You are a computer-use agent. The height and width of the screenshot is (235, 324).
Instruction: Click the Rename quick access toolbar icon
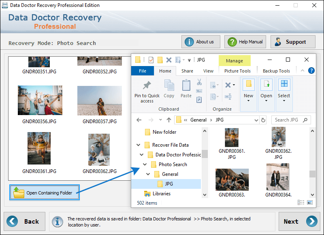click(178, 60)
